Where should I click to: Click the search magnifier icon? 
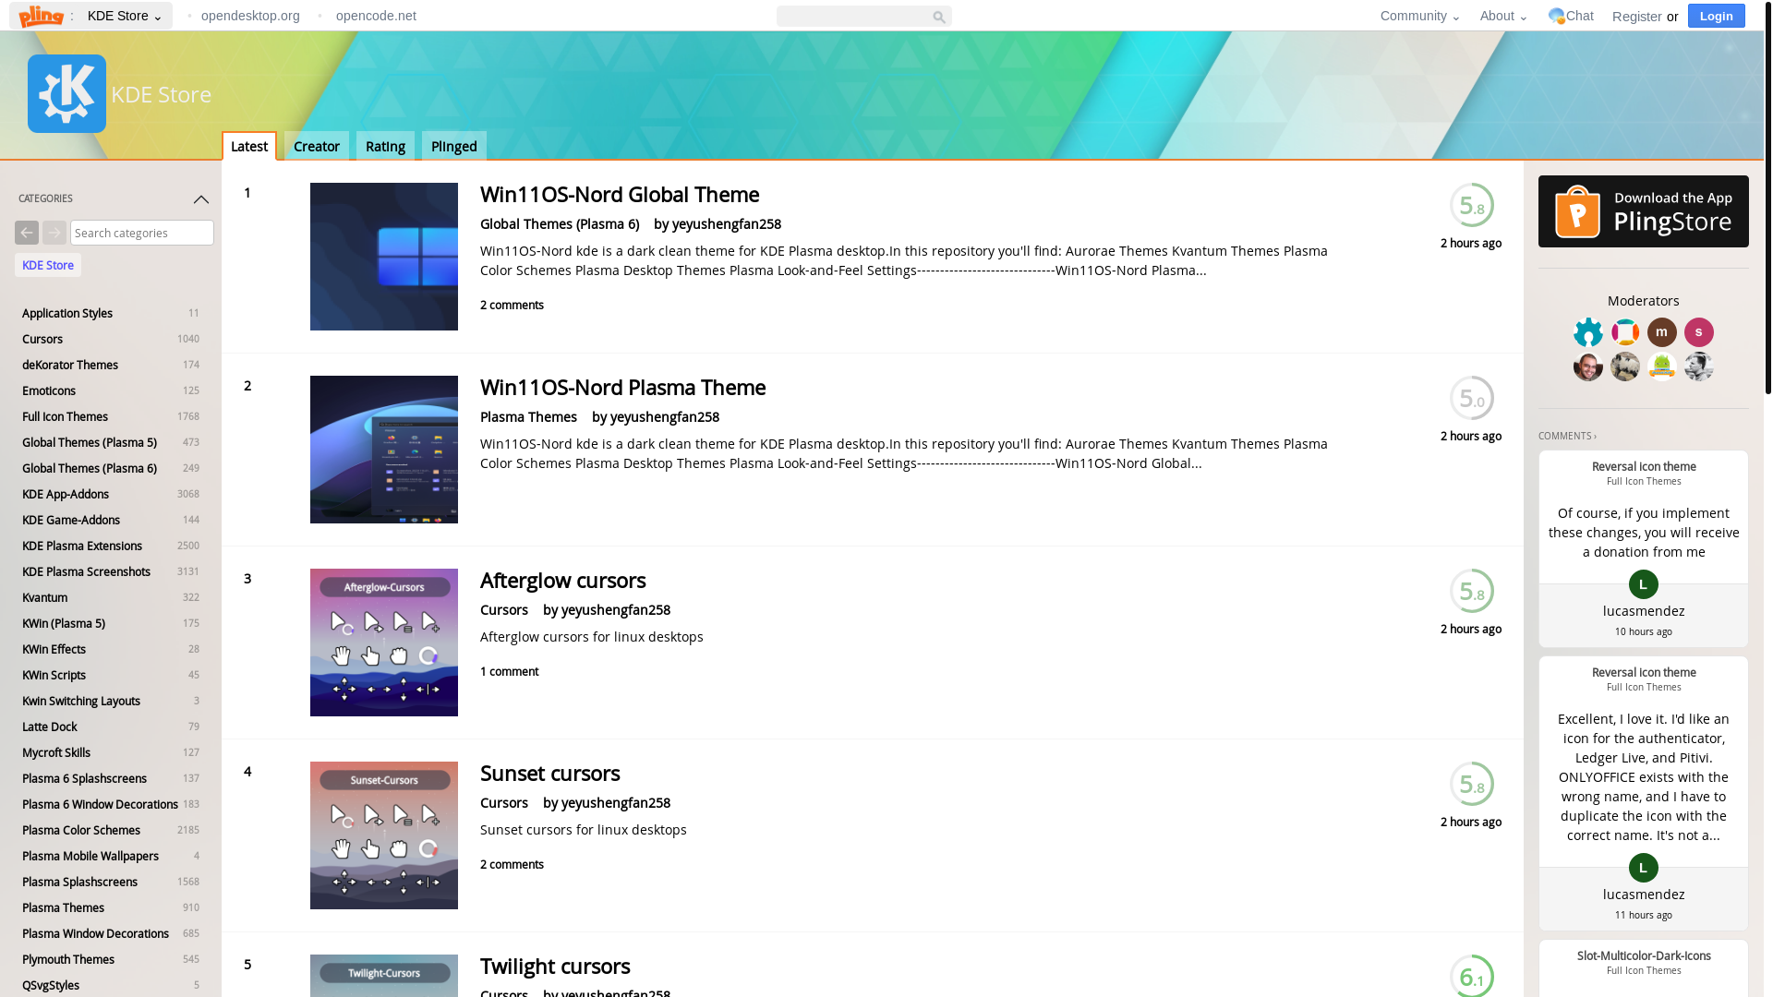(939, 17)
